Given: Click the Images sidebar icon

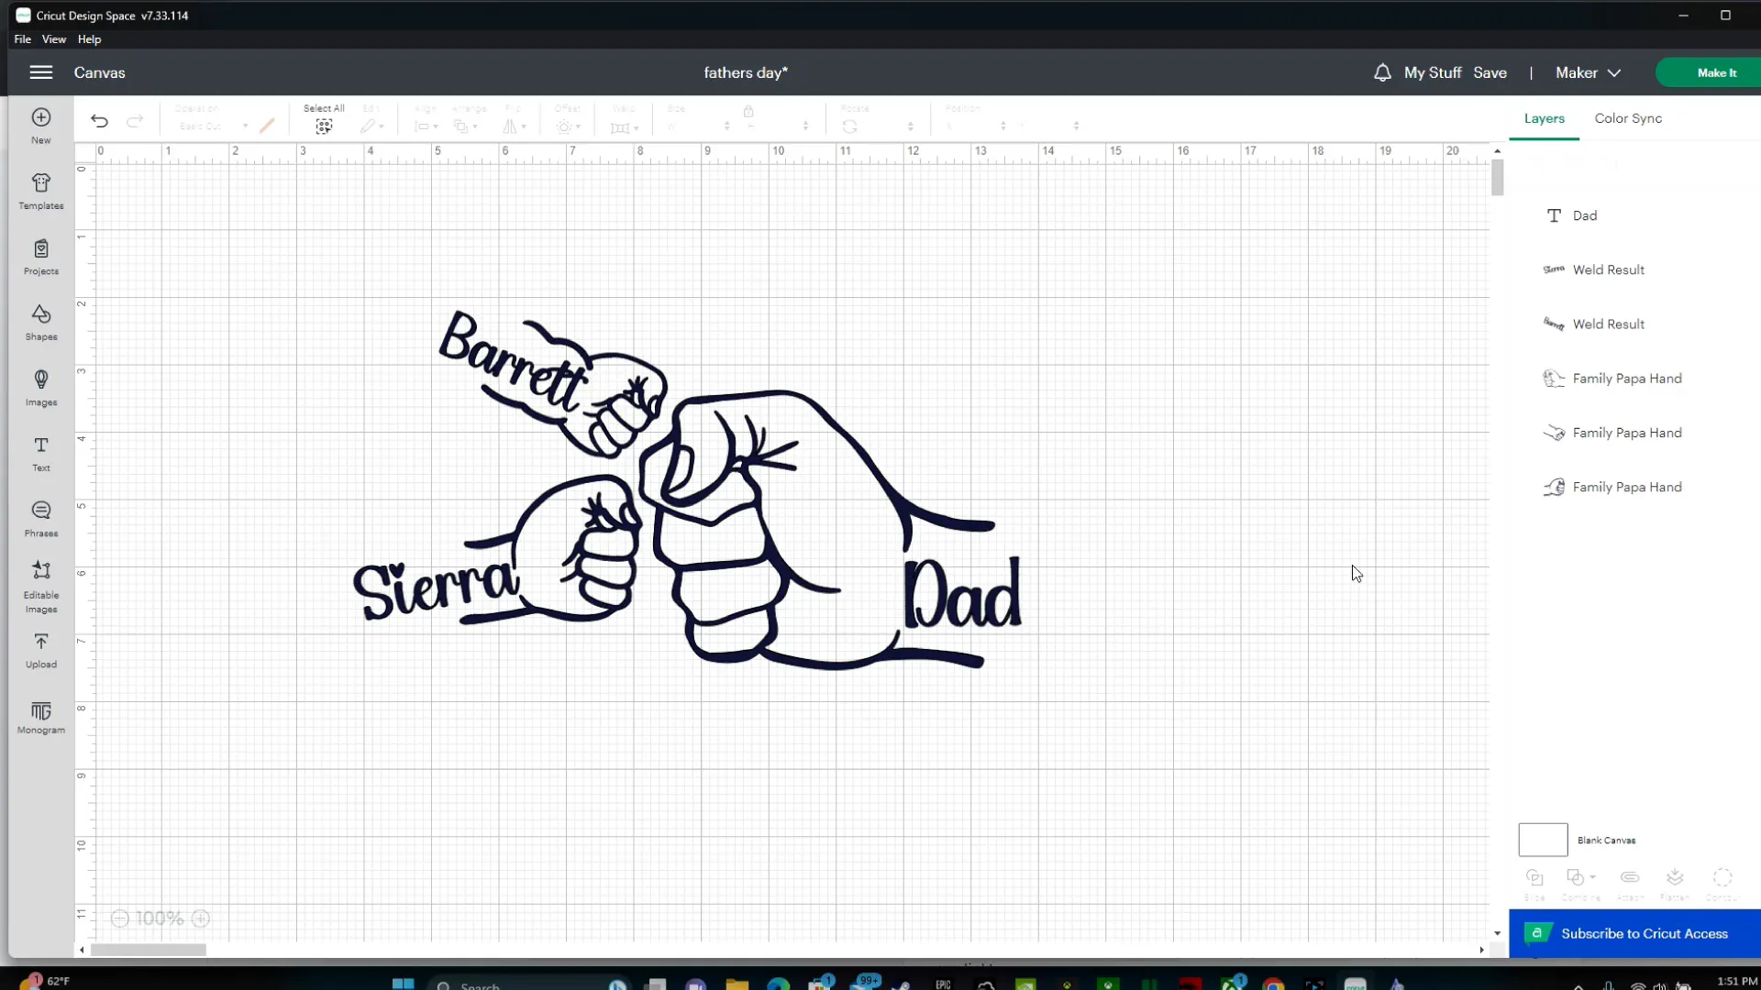Looking at the screenshot, I should (40, 387).
